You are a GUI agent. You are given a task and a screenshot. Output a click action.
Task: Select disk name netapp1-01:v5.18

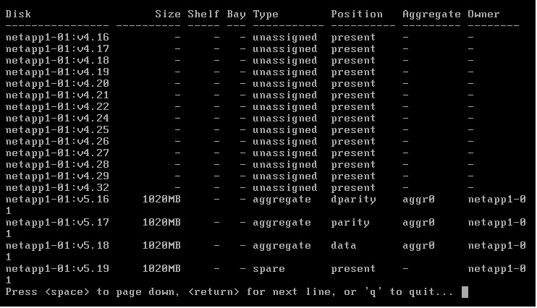57,246
